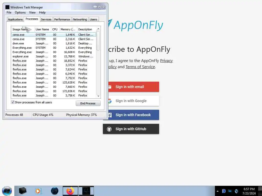
Task: Open the File menu
Action: (x=9, y=13)
